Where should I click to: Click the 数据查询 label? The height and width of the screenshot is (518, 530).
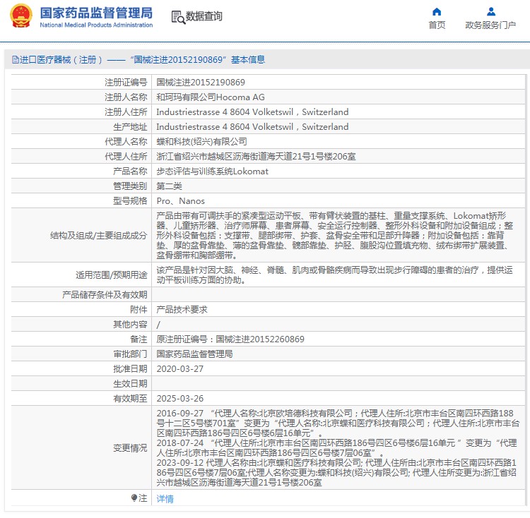(x=204, y=16)
